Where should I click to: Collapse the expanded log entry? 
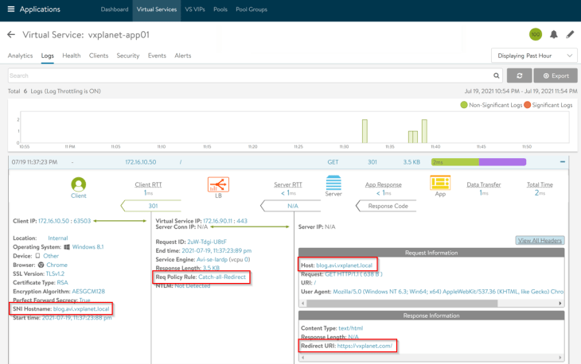coord(563,161)
